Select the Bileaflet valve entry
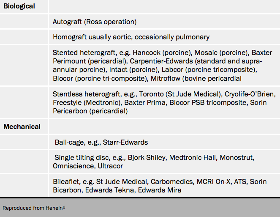 click(160, 186)
